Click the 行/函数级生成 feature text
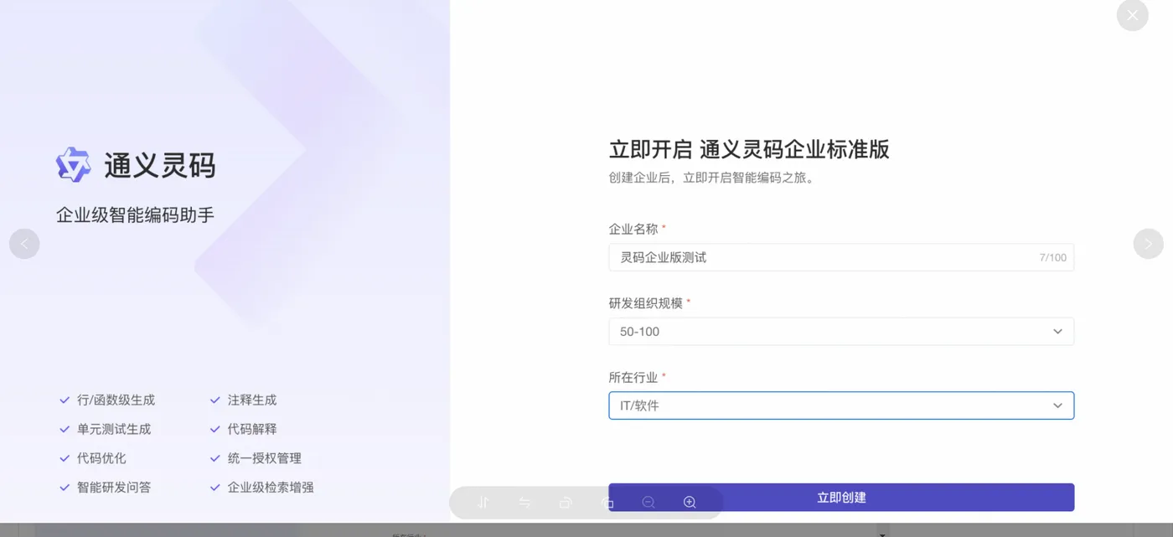The image size is (1173, 537). click(116, 400)
